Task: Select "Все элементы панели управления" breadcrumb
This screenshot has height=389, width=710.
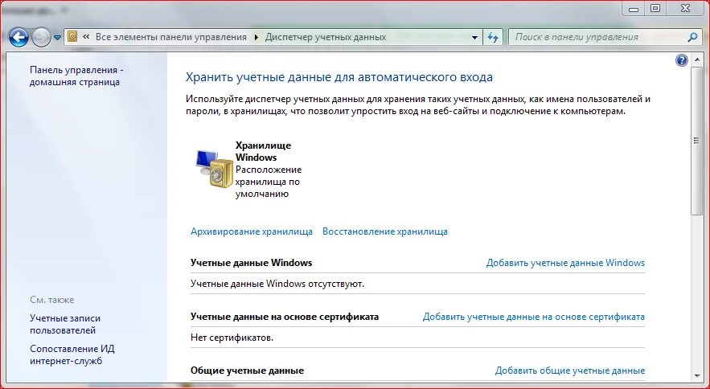Action: (171, 37)
